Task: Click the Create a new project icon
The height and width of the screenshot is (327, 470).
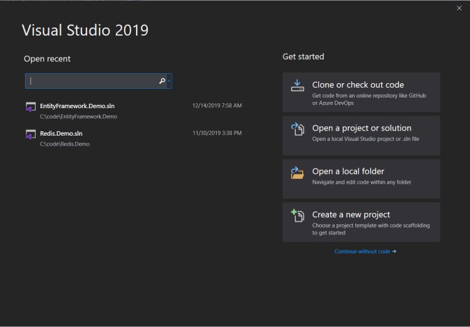Action: click(x=297, y=216)
